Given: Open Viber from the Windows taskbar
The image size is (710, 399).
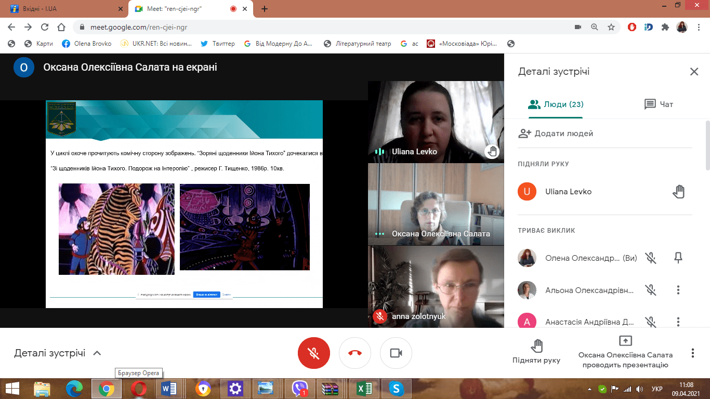Looking at the screenshot, I should [x=300, y=388].
